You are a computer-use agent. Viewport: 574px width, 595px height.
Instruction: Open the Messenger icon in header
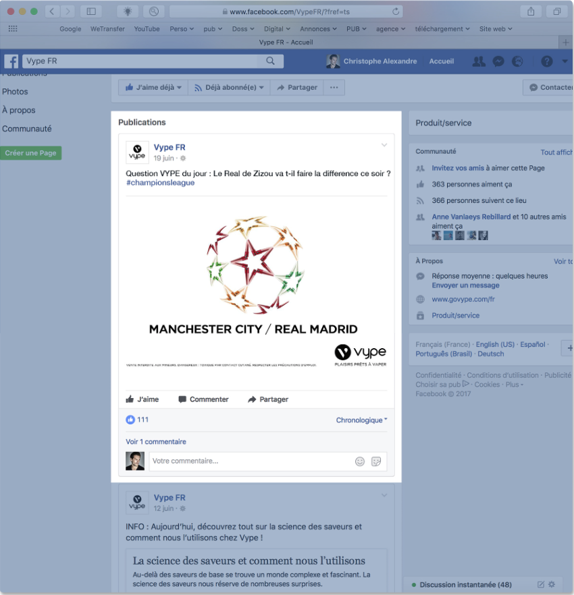coord(498,61)
